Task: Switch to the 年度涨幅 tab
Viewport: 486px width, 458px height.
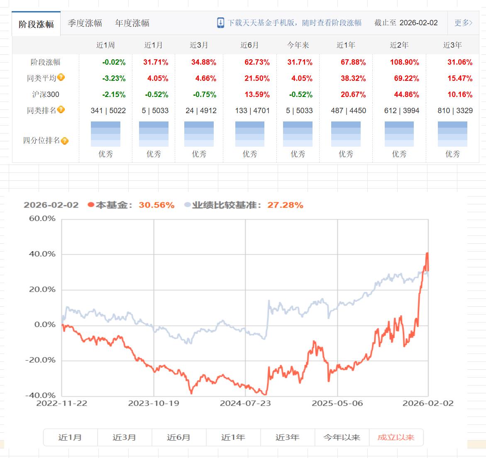Action: [132, 23]
